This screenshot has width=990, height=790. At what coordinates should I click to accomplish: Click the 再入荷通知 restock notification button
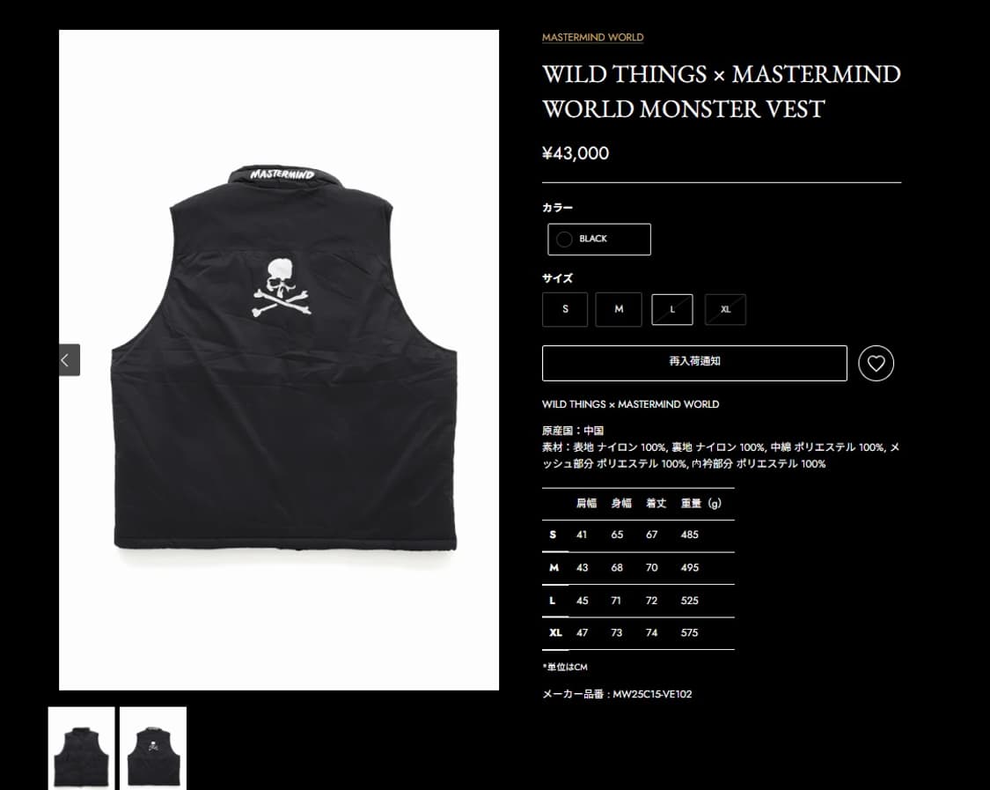pos(694,364)
